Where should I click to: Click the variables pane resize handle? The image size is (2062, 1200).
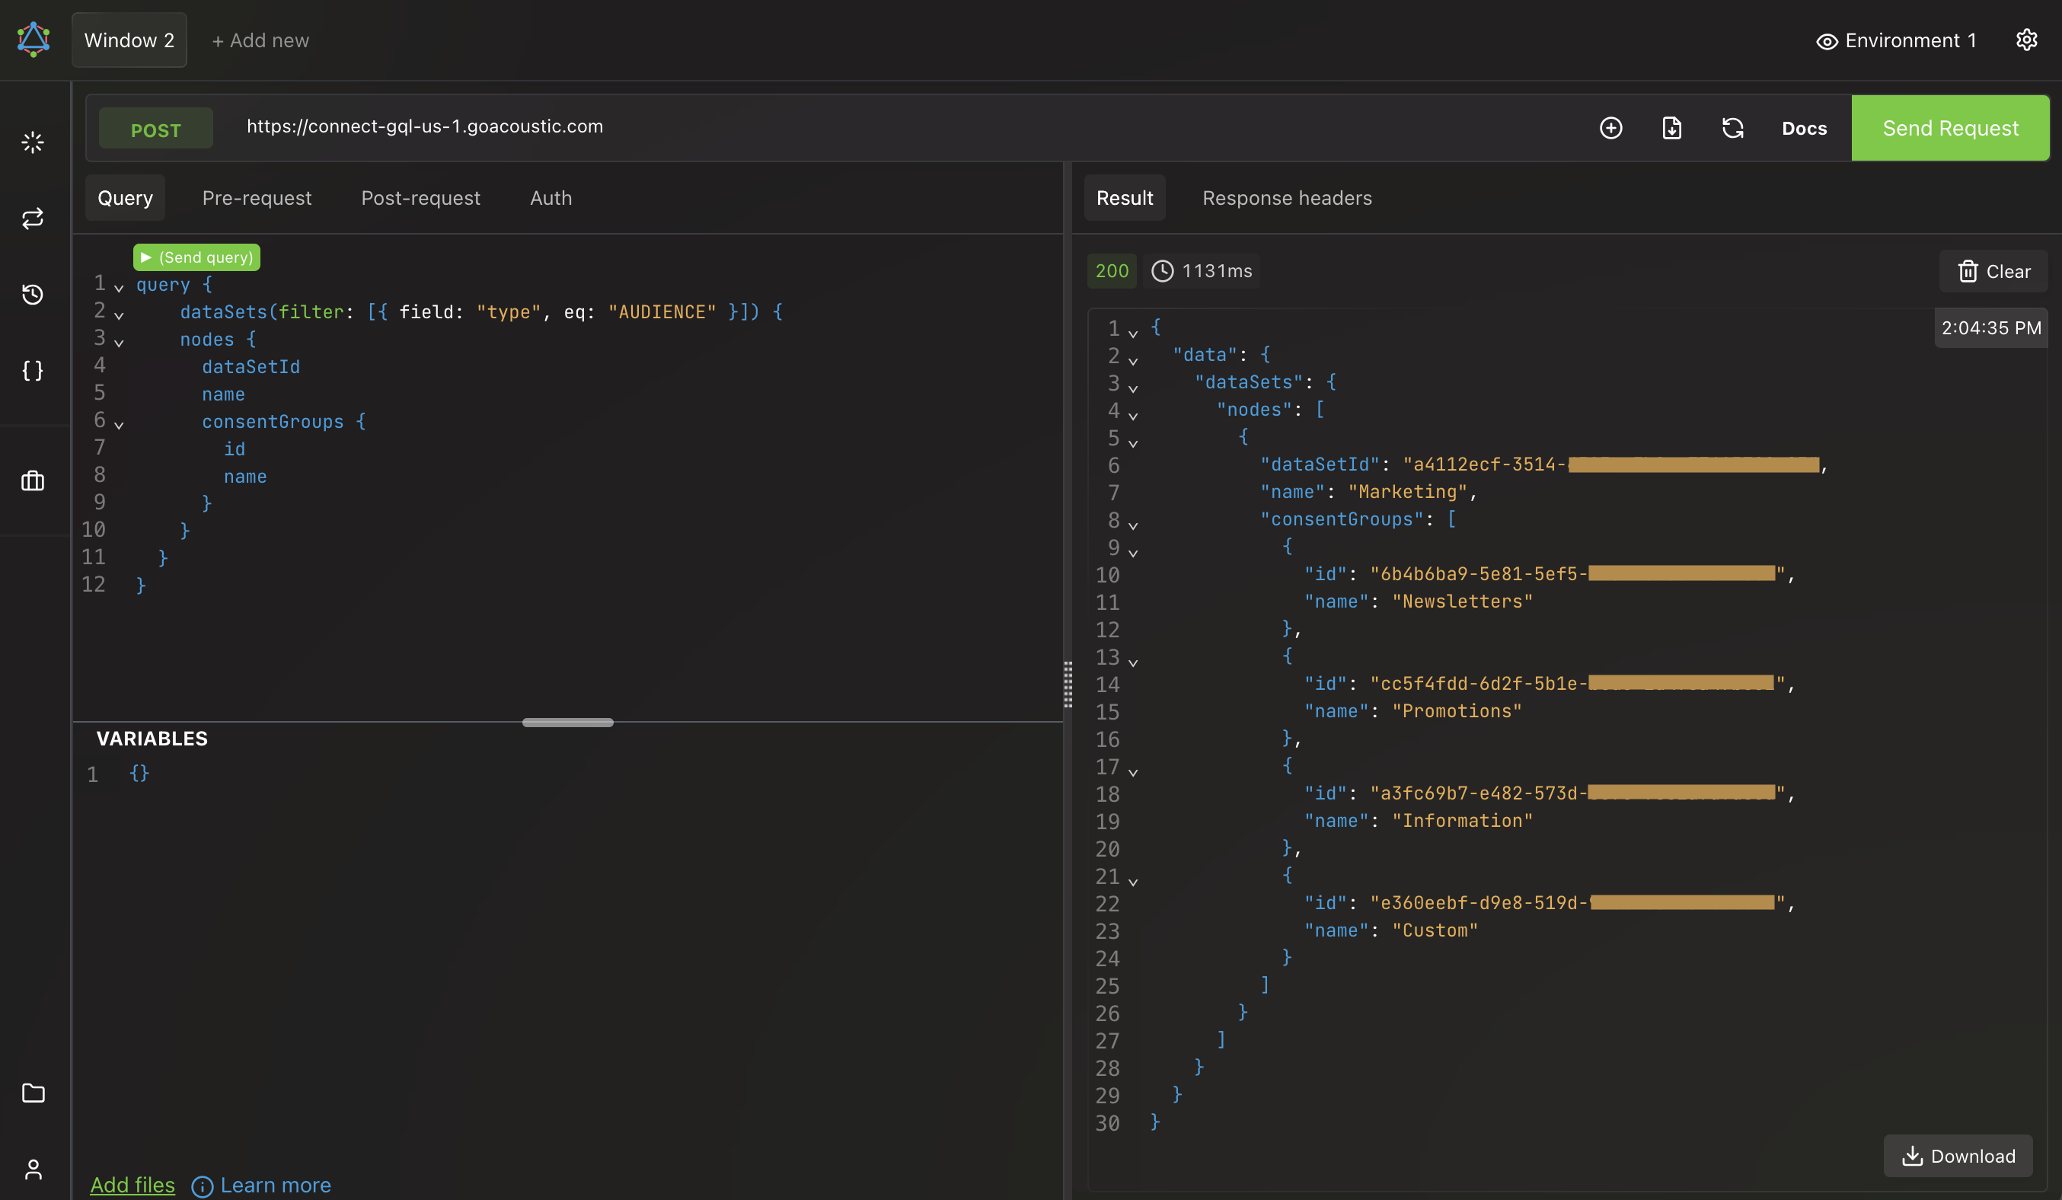click(x=568, y=723)
